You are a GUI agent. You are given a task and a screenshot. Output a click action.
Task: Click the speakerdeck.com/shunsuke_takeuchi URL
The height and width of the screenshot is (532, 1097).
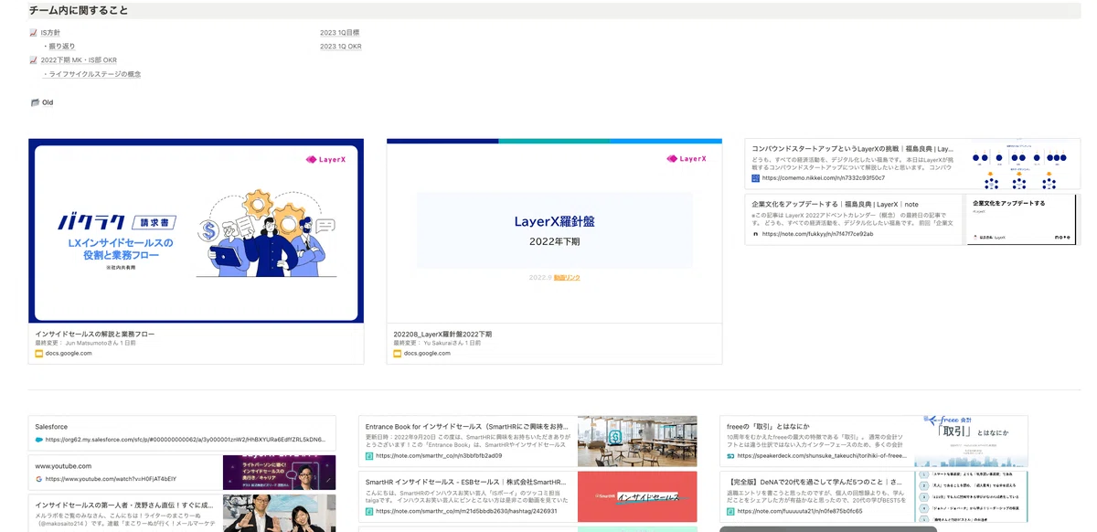coord(822,455)
